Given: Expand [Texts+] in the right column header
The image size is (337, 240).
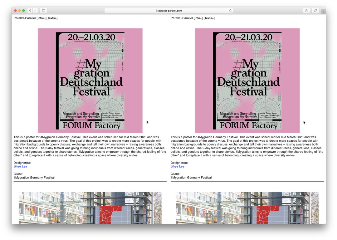Looking at the screenshot, I should pos(209,18).
